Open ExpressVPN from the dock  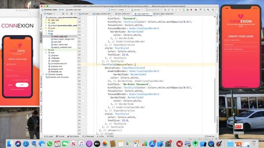[179, 144]
